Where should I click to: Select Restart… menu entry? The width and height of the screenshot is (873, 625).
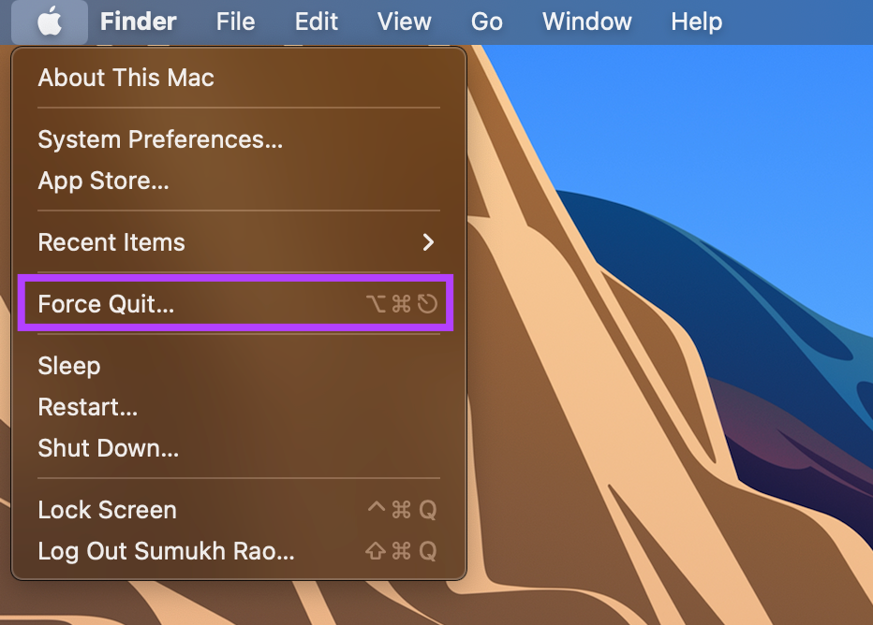click(x=239, y=406)
